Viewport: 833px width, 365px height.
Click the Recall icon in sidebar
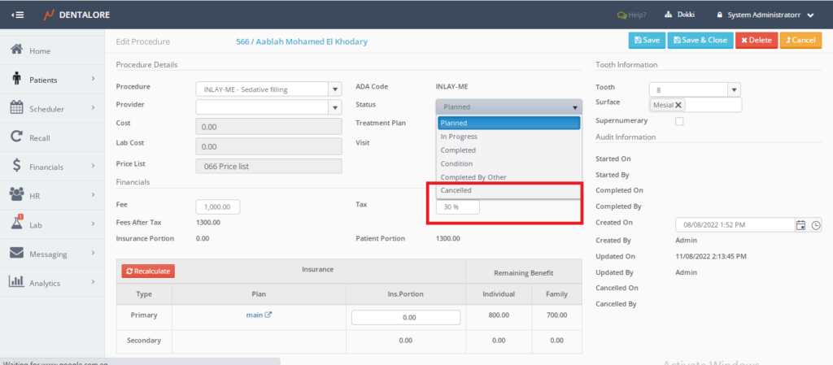pos(16,137)
